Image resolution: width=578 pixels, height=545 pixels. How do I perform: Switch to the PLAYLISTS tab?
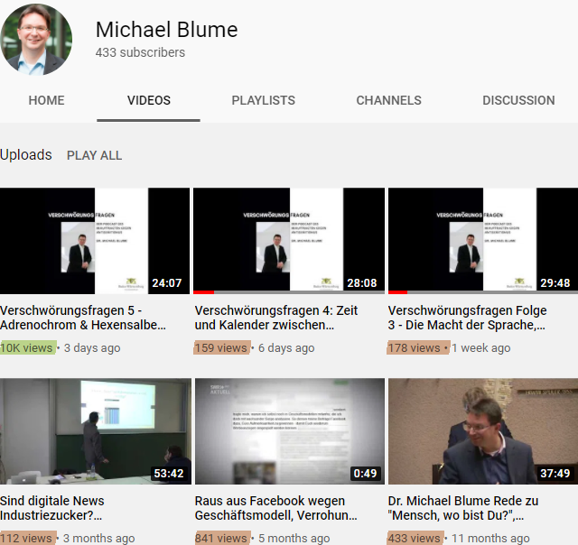point(263,100)
